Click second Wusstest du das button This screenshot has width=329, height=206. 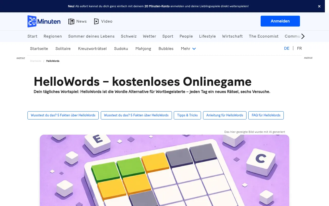click(136, 115)
